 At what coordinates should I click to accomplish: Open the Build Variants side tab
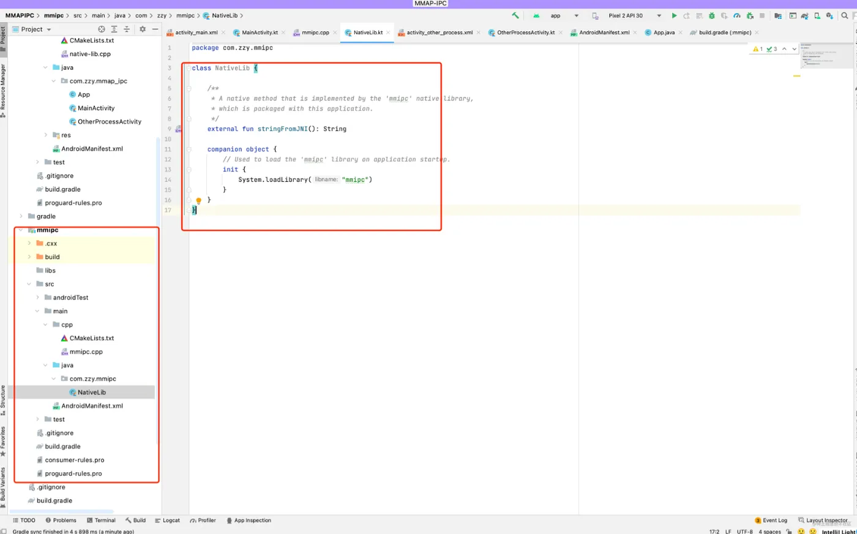point(3,488)
